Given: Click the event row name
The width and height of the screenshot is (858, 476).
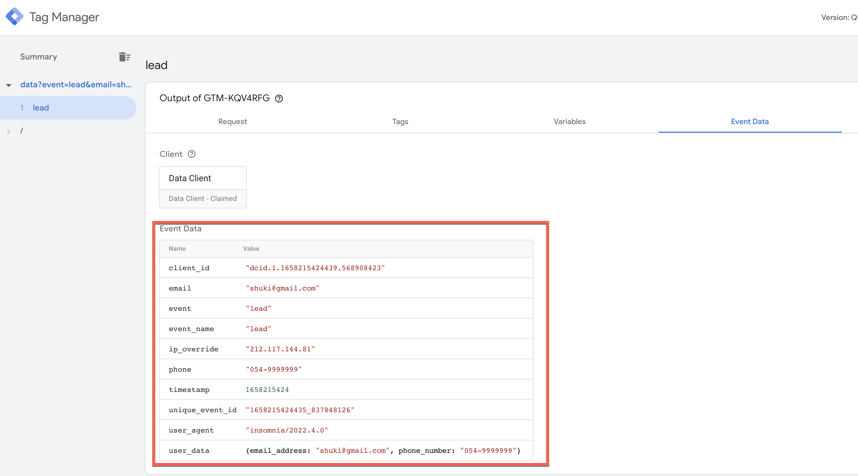Looking at the screenshot, I should (180, 308).
